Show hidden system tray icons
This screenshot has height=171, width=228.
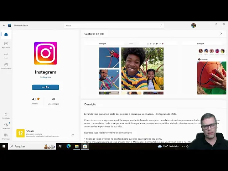[183, 146]
